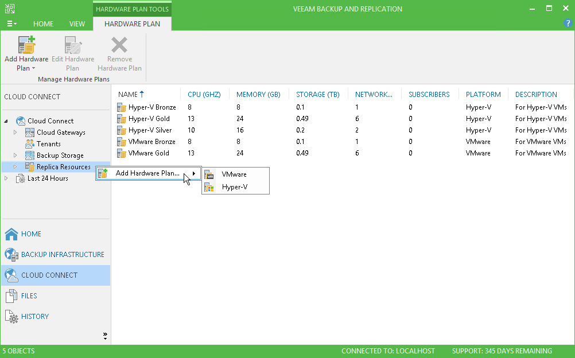The image size is (575, 358).
Task: Sort by the CPU (GHZ) column header
Action: click(204, 94)
